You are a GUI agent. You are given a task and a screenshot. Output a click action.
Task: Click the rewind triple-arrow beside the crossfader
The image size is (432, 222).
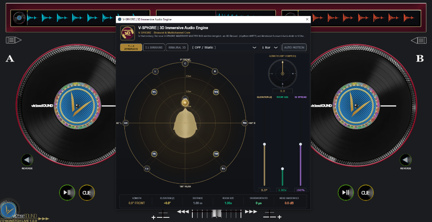click(183, 211)
